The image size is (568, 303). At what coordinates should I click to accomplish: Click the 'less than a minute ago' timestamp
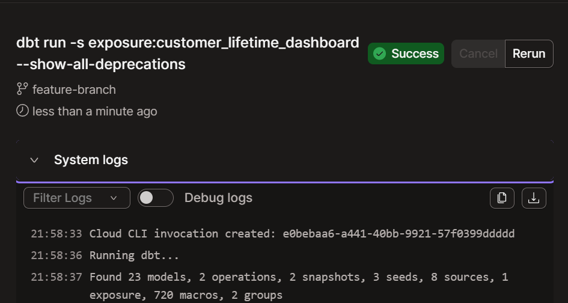click(95, 111)
